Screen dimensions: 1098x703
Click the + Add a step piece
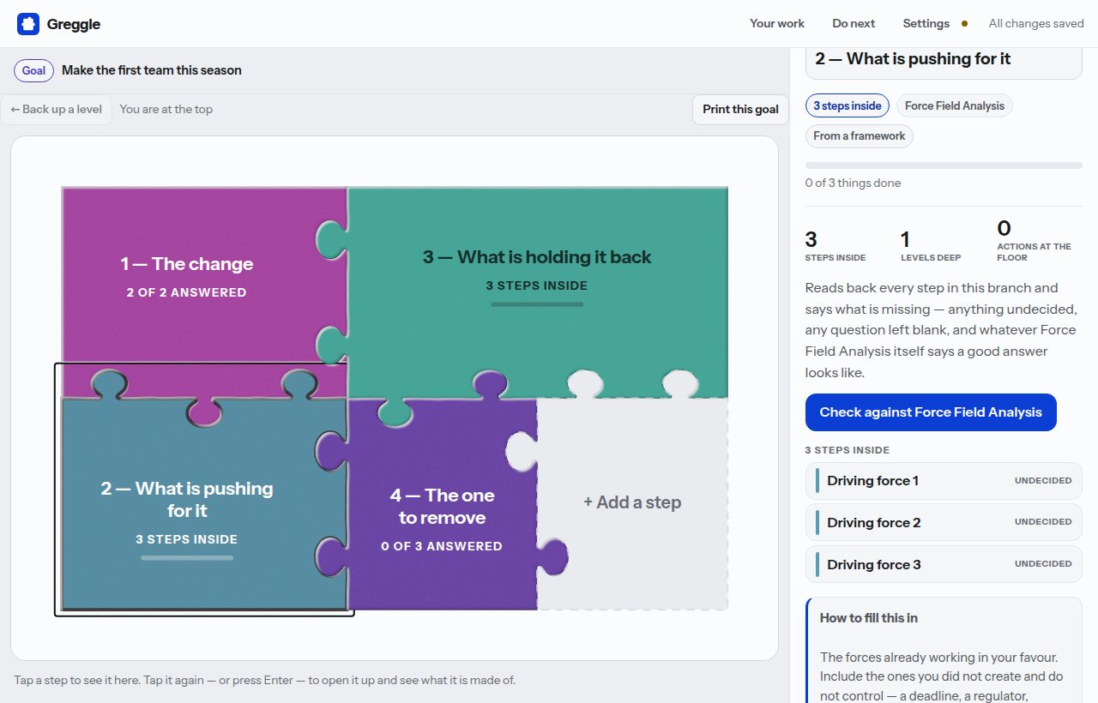click(632, 502)
